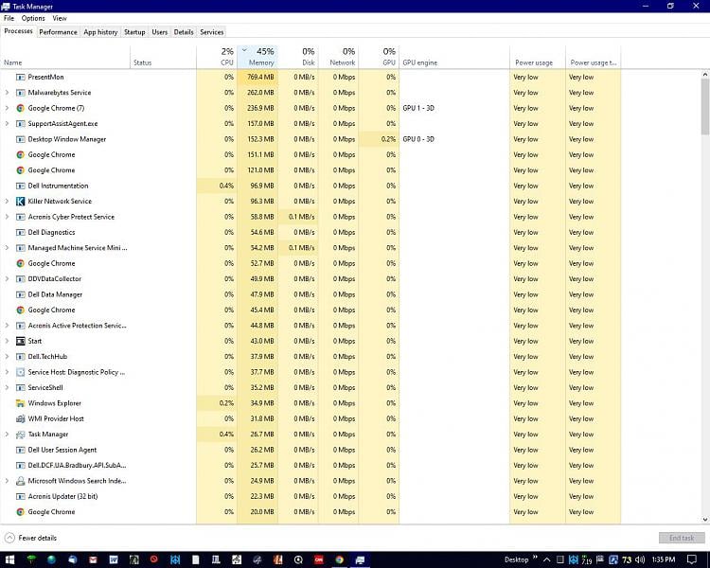This screenshot has height=568, width=710.
Task: Open the Windows Start button on taskbar
Action: point(9,559)
